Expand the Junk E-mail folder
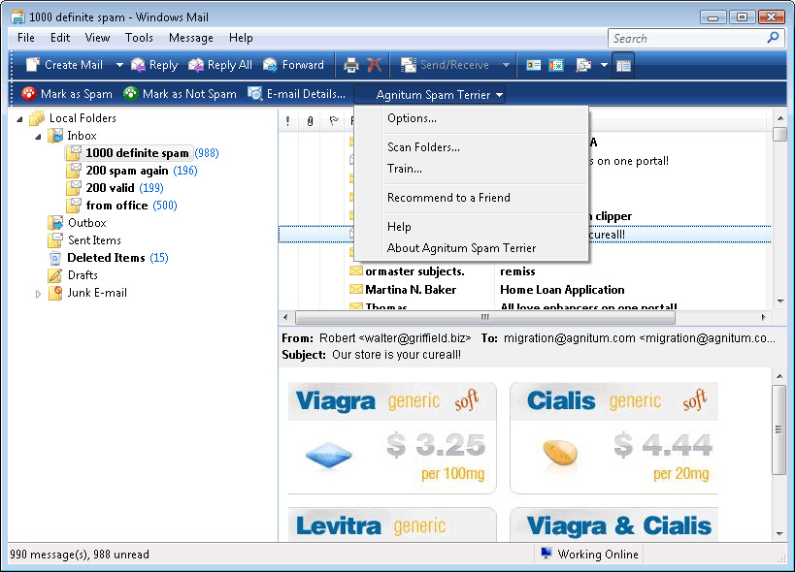Viewport: 795px width, 572px height. pos(38,294)
